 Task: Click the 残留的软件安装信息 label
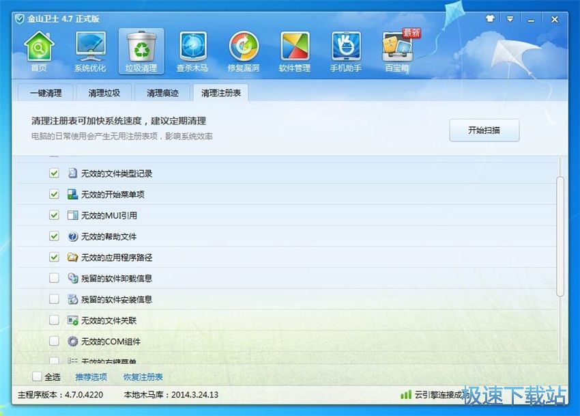coord(117,299)
